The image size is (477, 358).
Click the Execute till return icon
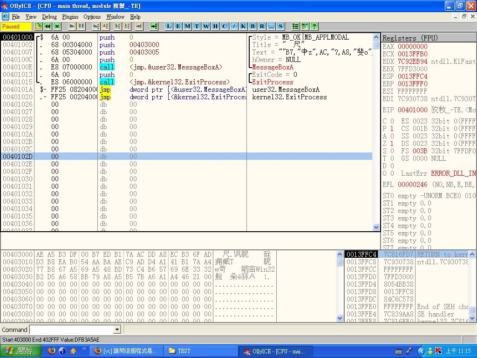(139, 27)
